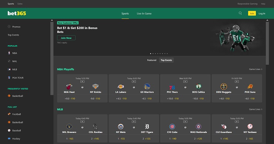Open Sports in the top utility bar

11,4
